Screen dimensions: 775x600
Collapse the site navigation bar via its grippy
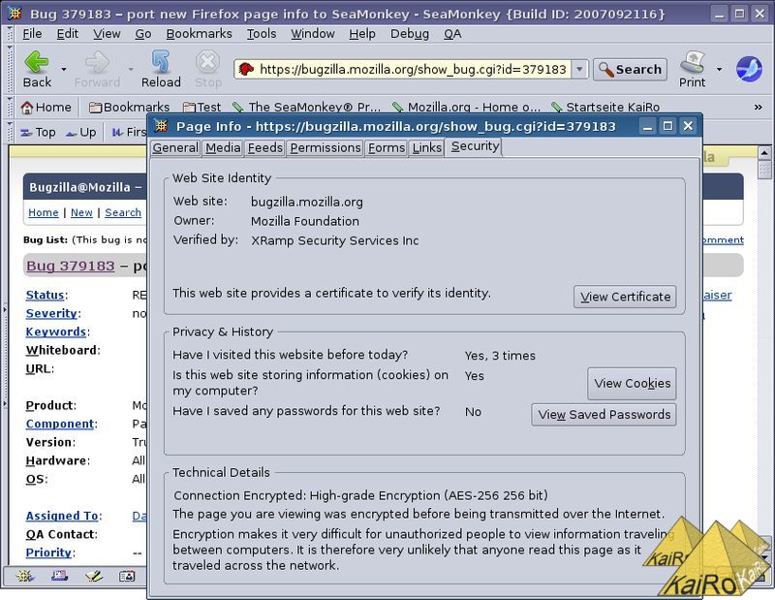(10, 133)
